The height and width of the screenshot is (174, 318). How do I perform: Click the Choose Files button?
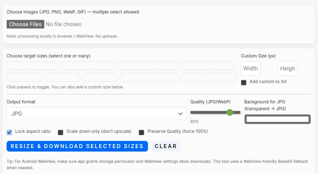[x=25, y=24]
